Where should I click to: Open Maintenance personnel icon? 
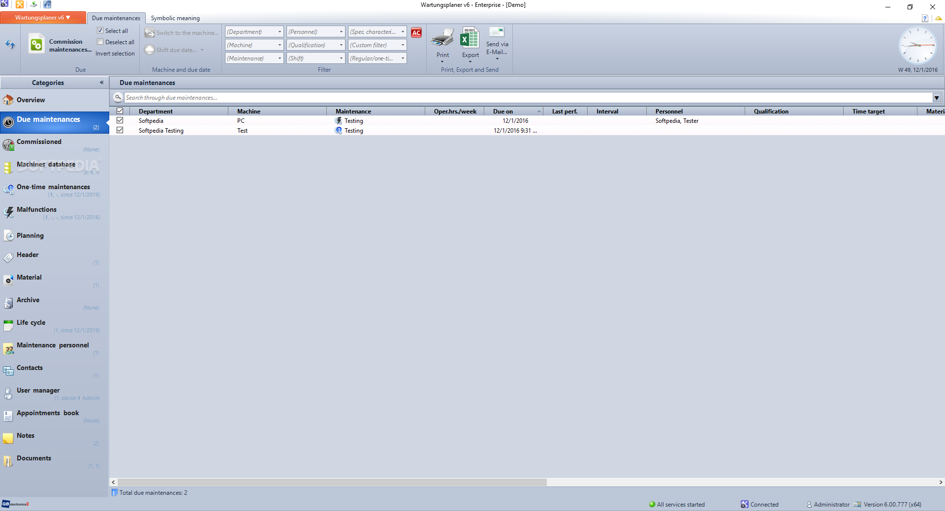pos(8,349)
